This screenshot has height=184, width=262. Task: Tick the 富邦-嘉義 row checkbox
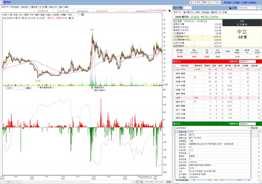[174, 106]
